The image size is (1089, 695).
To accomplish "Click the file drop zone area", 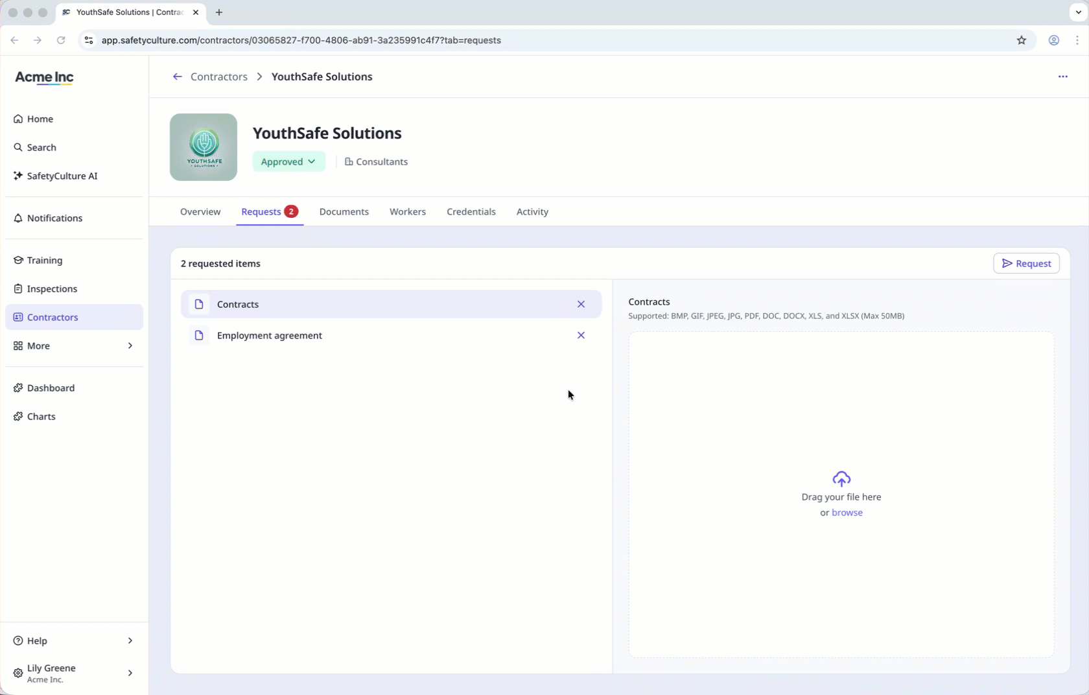I will click(x=841, y=495).
